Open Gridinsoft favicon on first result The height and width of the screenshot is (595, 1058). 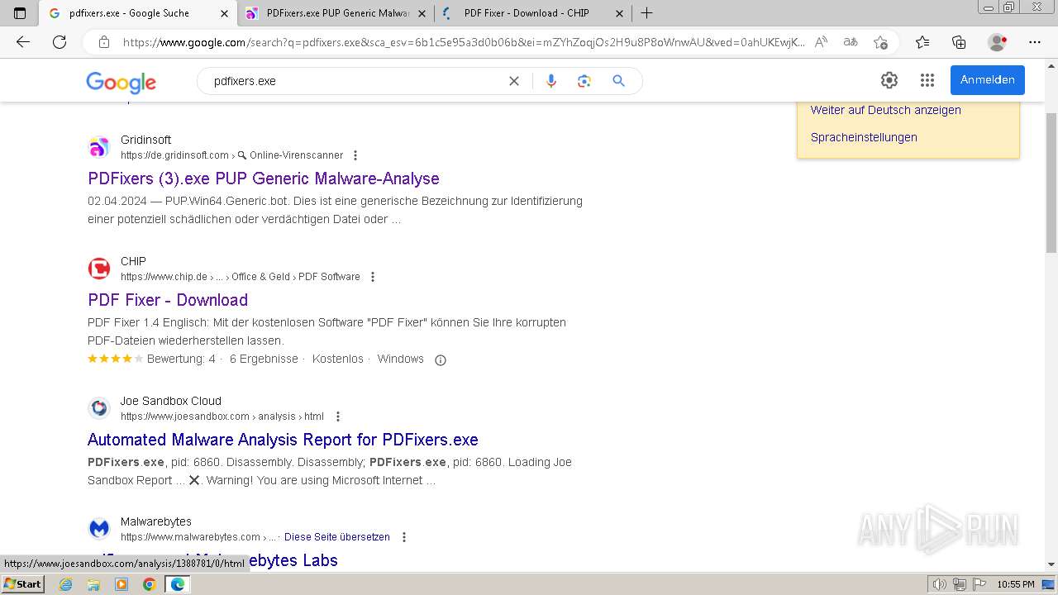(x=99, y=148)
